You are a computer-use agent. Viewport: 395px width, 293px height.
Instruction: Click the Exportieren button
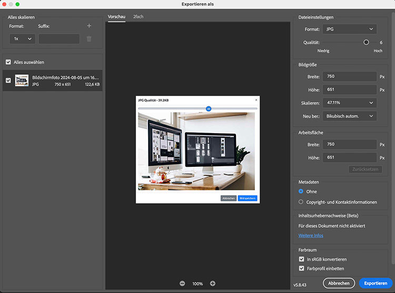point(376,283)
